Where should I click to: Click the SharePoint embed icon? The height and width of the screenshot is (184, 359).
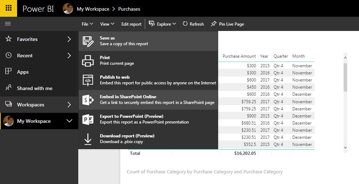click(88, 100)
